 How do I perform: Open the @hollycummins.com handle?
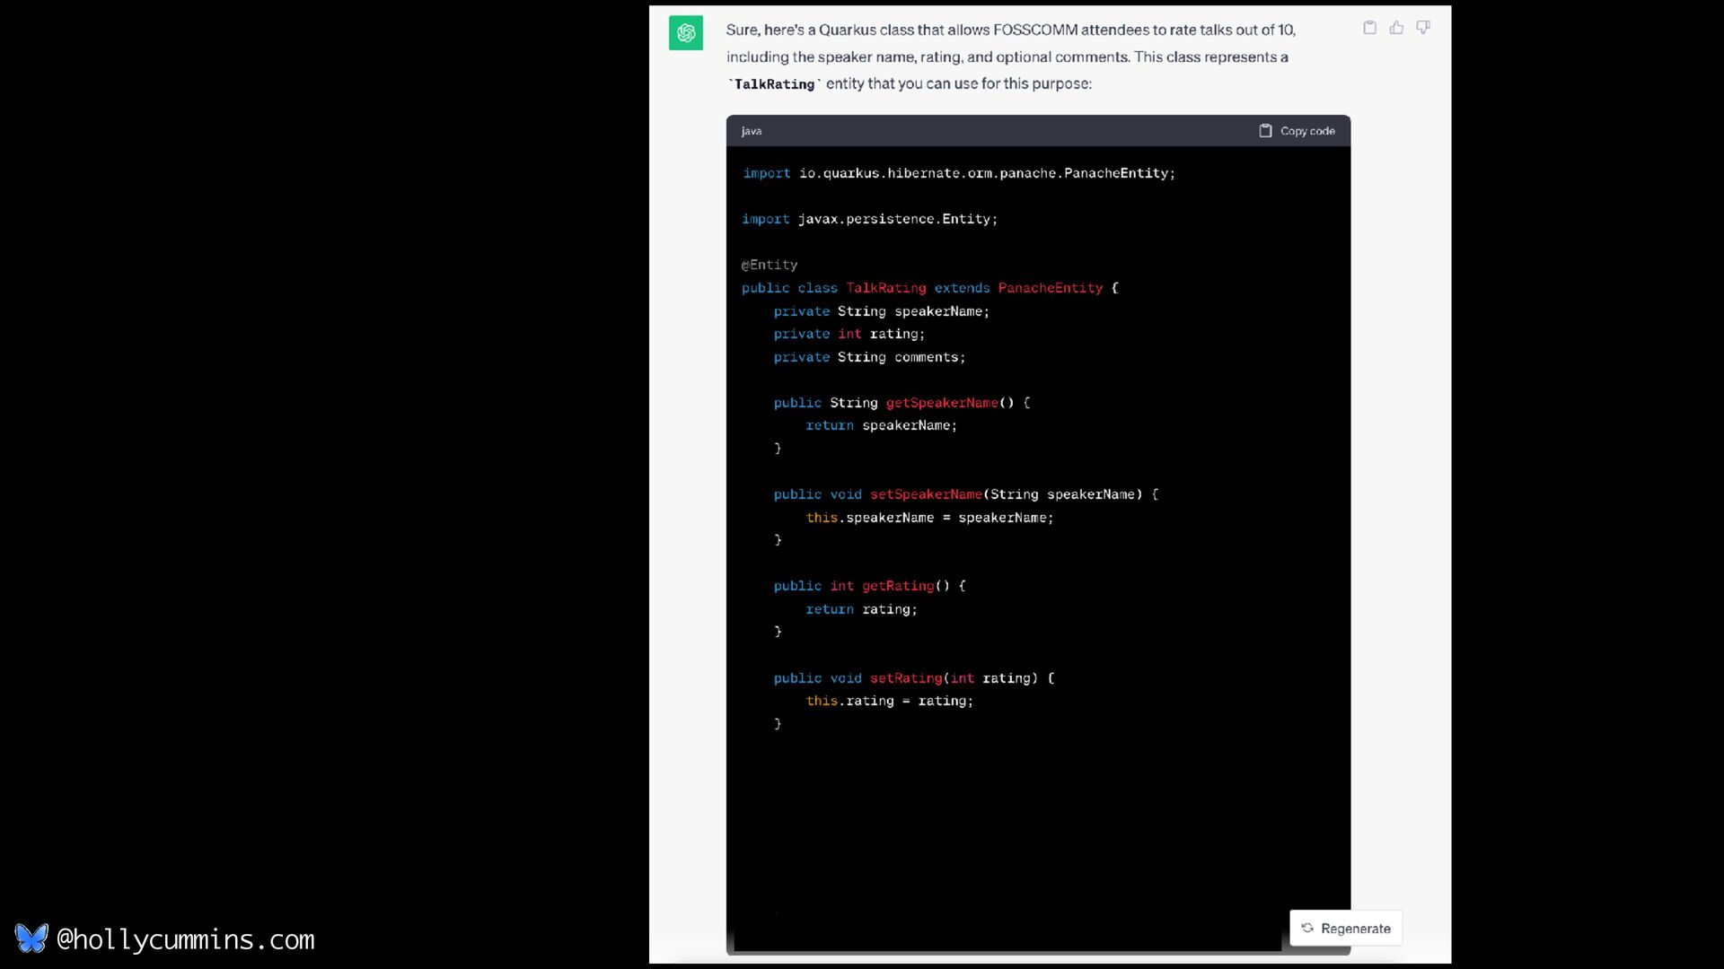[186, 939]
